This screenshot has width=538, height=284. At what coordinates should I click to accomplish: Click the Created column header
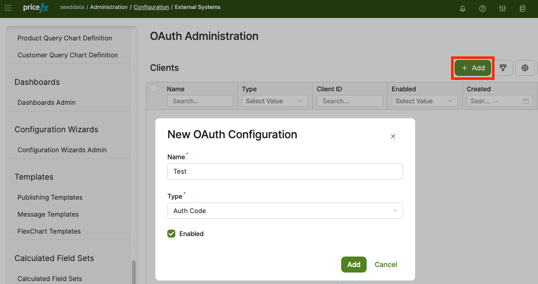pyautogui.click(x=479, y=89)
